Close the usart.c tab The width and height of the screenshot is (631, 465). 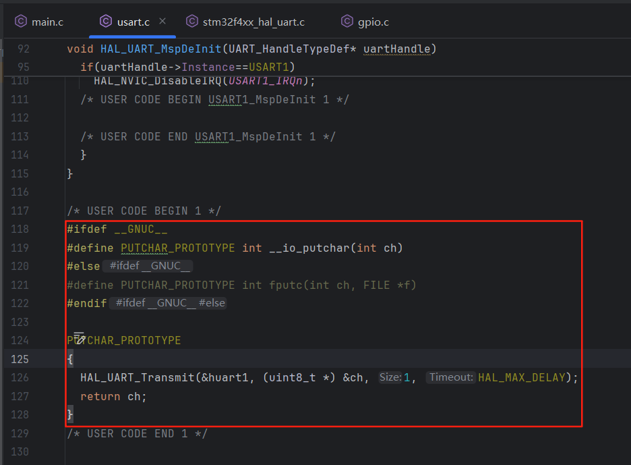[162, 21]
